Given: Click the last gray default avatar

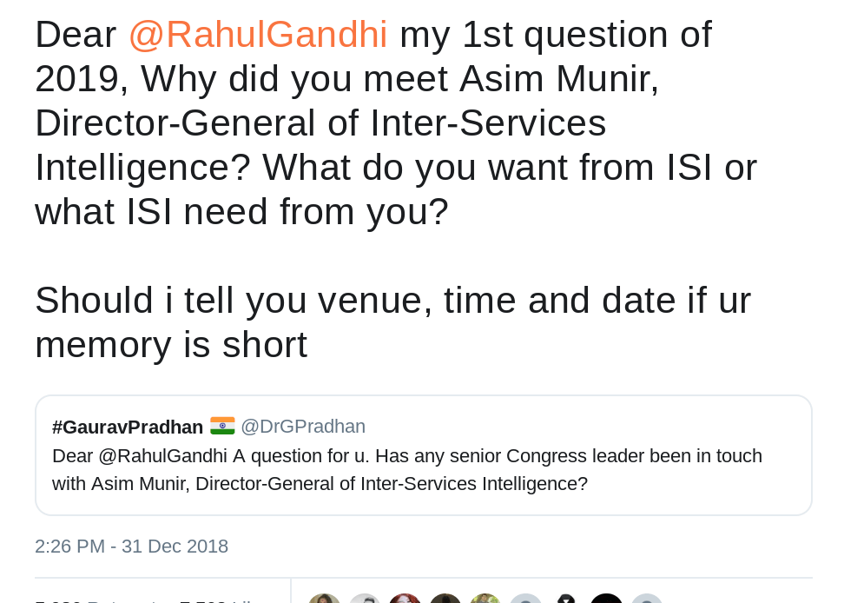Looking at the screenshot, I should point(646,599).
